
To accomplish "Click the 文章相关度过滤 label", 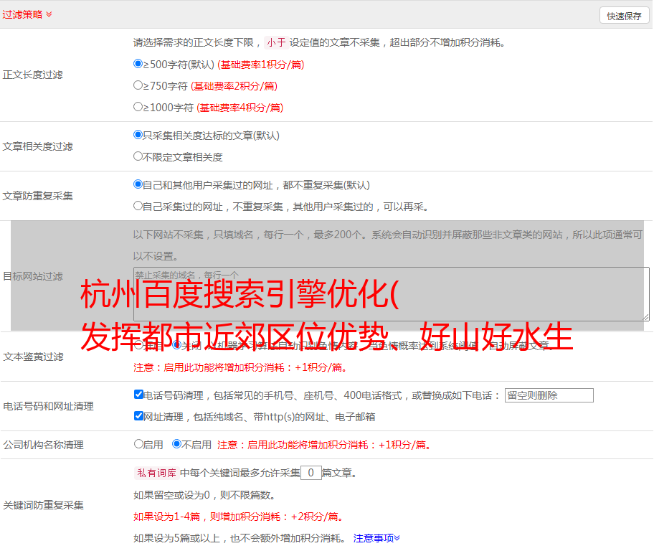I will pyautogui.click(x=37, y=146).
